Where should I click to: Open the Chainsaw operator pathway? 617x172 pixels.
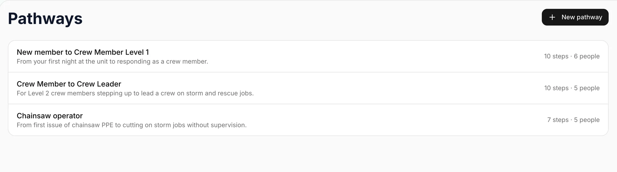point(308,120)
